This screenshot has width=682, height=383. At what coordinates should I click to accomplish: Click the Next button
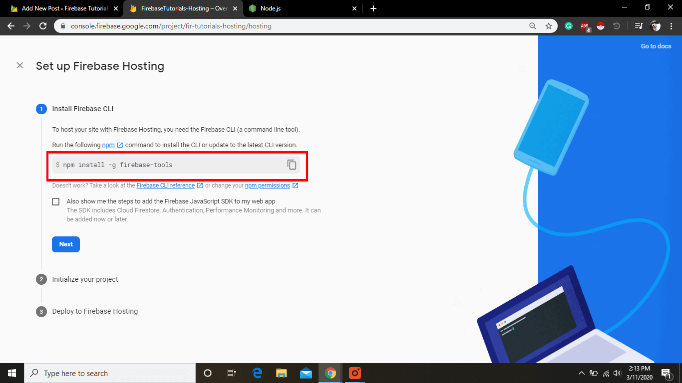66,244
